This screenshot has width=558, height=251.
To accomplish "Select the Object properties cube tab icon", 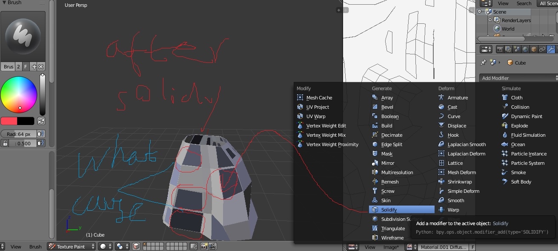I will point(534,50).
